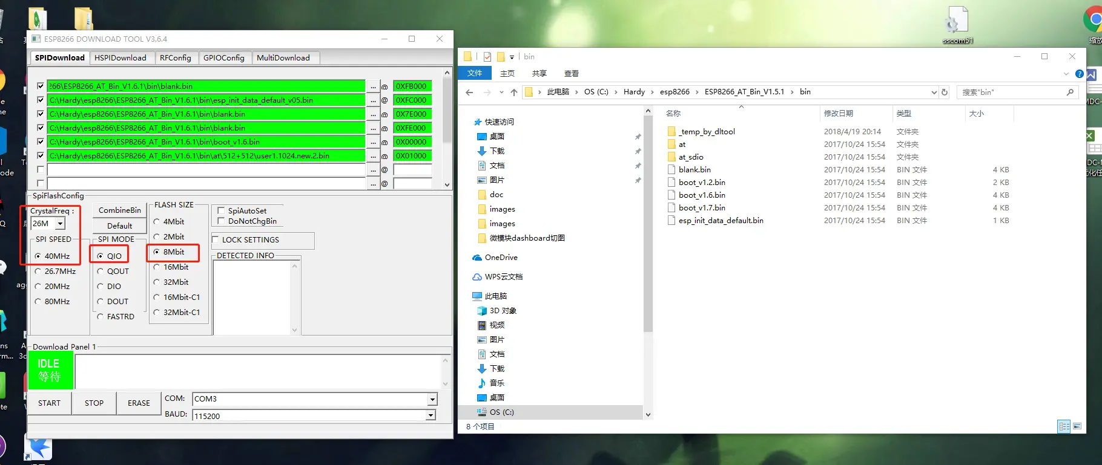This screenshot has width=1102, height=465.
Task: Click the search magnifier in Explorer
Action: [x=1070, y=93]
